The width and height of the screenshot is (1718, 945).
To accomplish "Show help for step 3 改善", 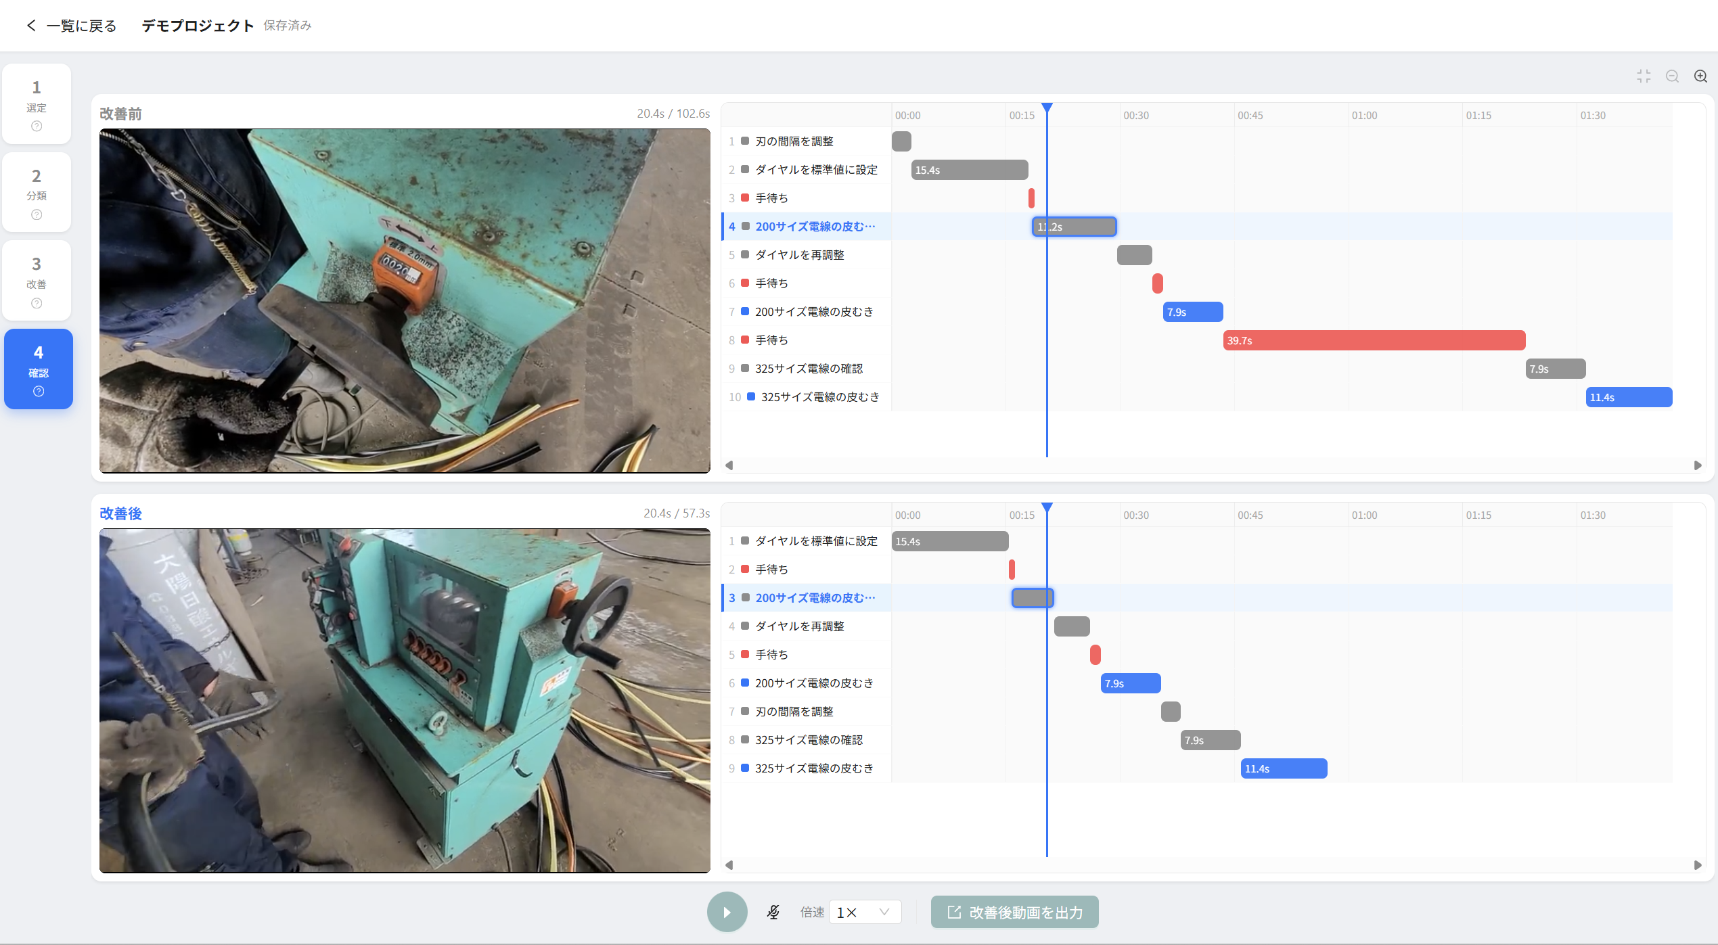I will pyautogui.click(x=37, y=303).
